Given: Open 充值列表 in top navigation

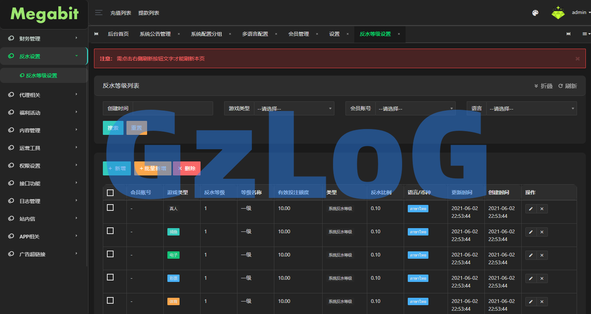Looking at the screenshot, I should pos(121,13).
